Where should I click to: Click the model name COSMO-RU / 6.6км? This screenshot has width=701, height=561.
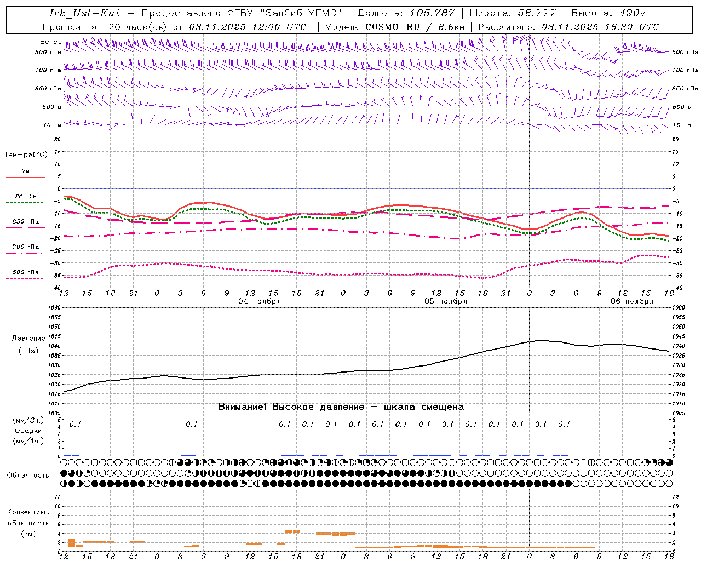[x=415, y=27]
